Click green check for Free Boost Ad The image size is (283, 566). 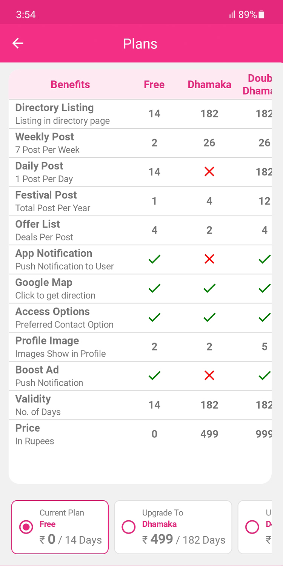coord(154,375)
